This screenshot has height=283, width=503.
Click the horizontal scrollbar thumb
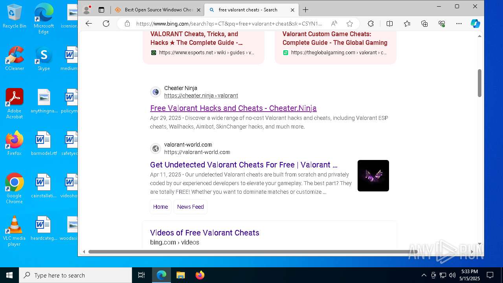[x=253, y=252]
